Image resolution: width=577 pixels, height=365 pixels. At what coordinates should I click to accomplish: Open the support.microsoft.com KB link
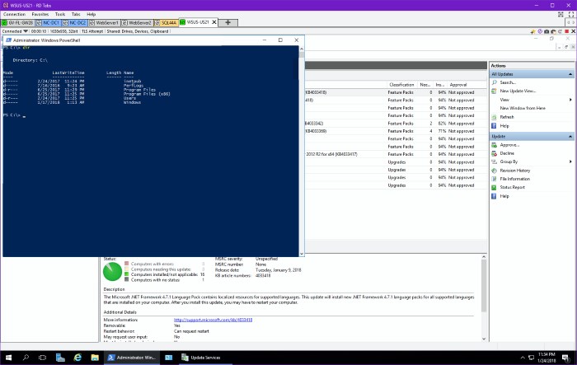pyautogui.click(x=213, y=320)
